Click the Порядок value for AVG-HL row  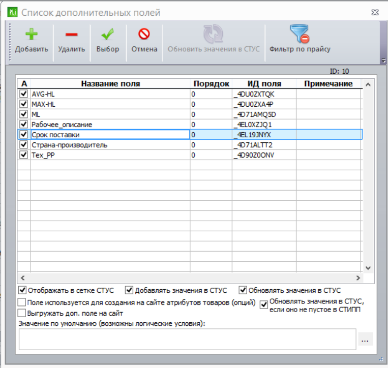[x=211, y=94]
